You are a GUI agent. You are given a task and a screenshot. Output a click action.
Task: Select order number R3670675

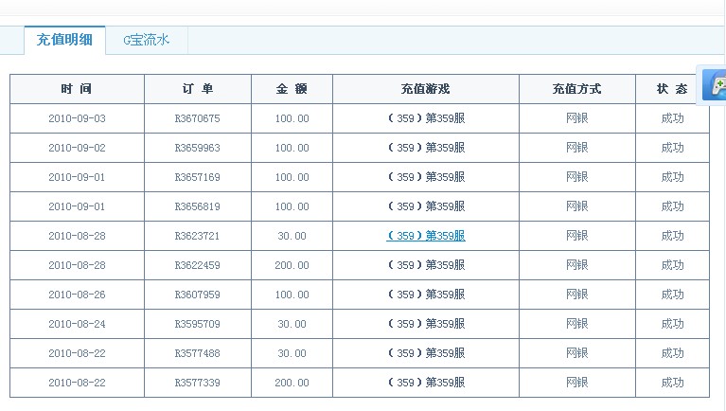(197, 118)
